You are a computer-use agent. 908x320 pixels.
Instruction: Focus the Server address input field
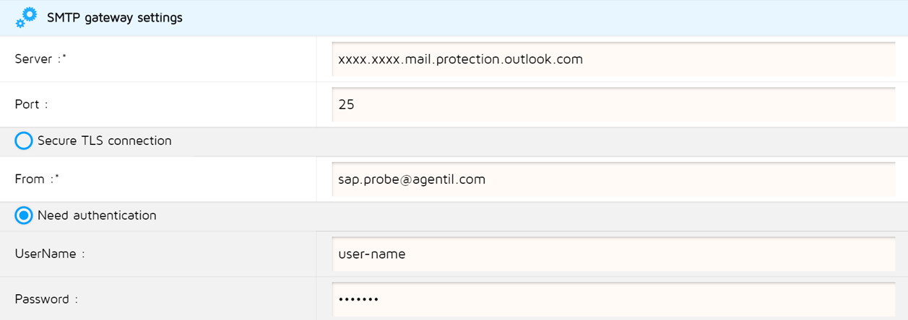613,59
